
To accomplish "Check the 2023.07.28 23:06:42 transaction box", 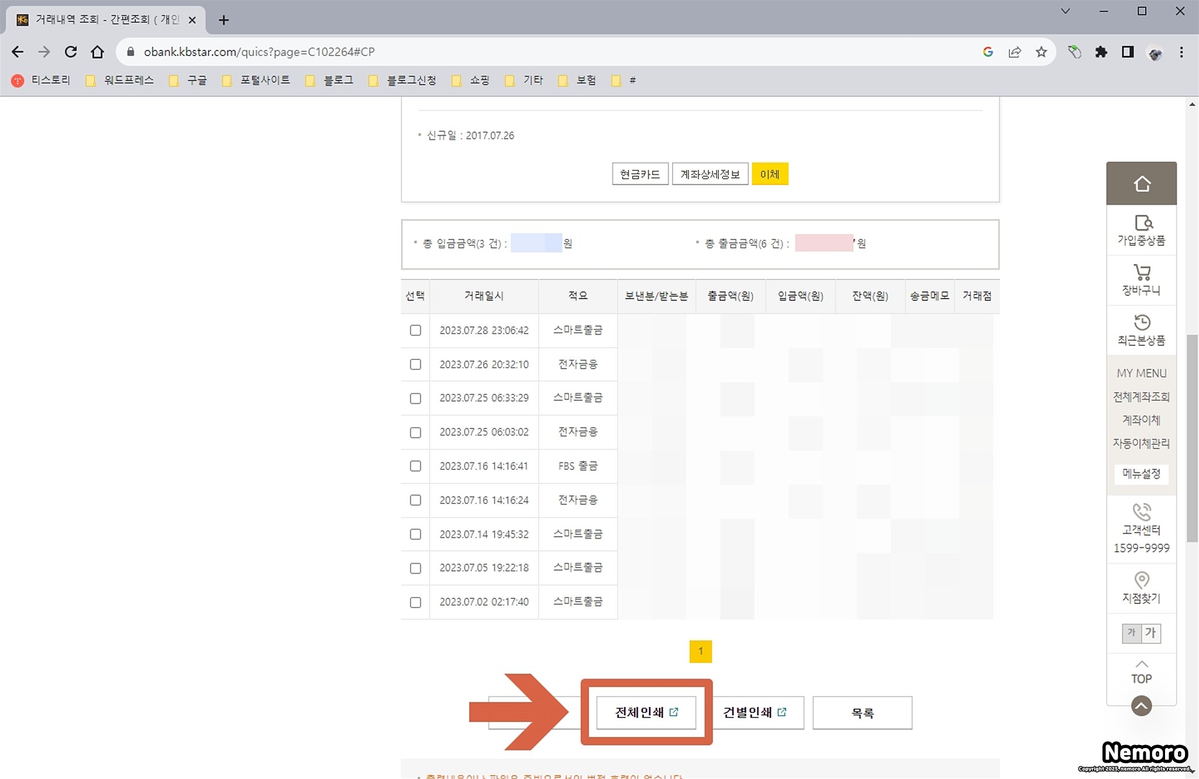I will pos(415,330).
